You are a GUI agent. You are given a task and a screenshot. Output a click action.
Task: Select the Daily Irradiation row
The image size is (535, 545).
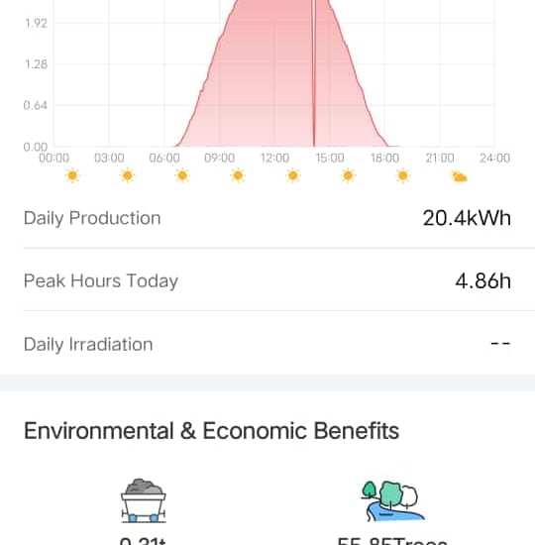point(267,344)
